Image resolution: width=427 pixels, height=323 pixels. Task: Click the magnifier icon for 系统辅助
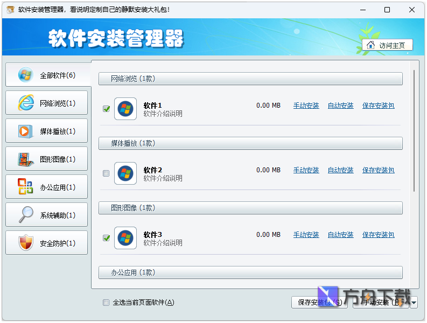[x=26, y=215]
